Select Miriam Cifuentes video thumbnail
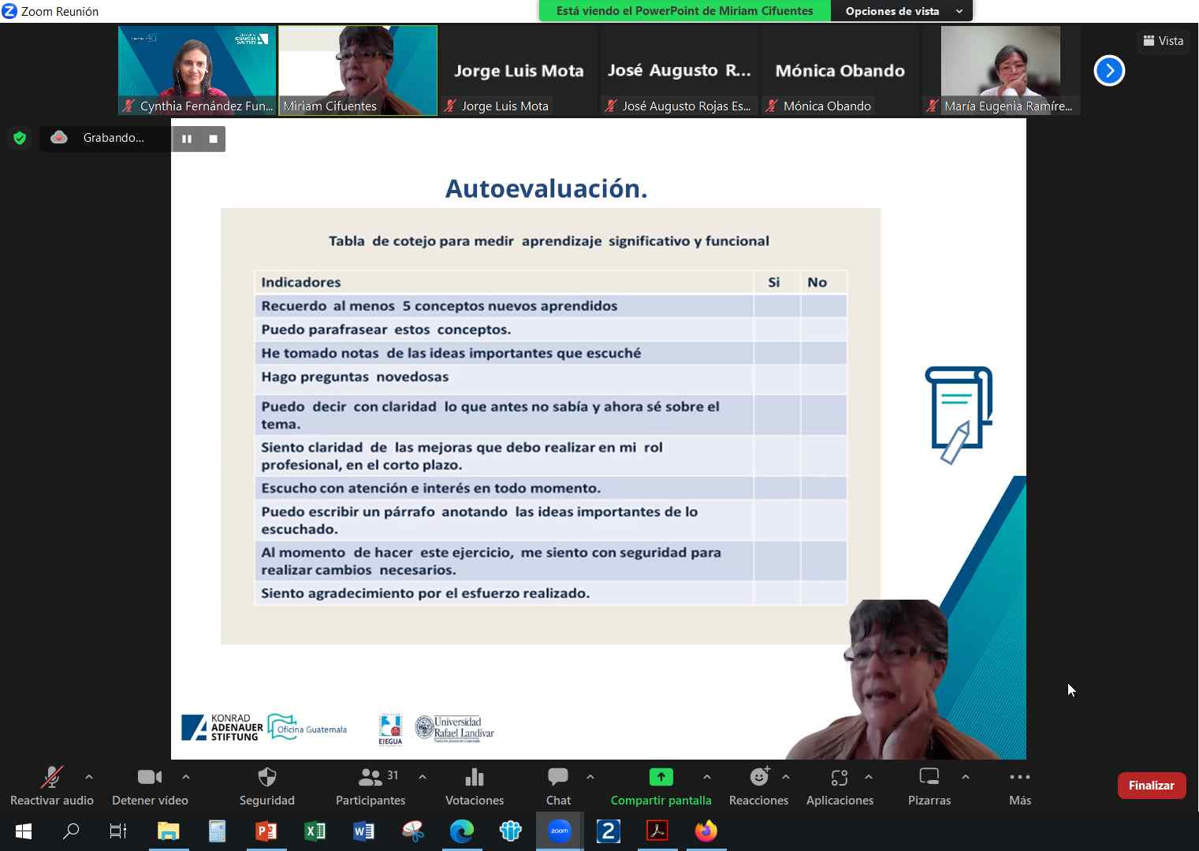1199x851 pixels. [358, 71]
